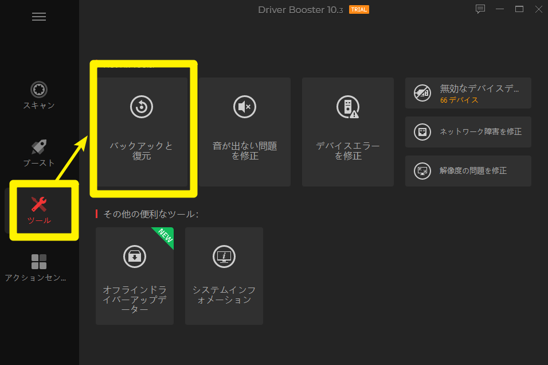
Task: Click the orange TRIAL badge
Action: point(359,10)
